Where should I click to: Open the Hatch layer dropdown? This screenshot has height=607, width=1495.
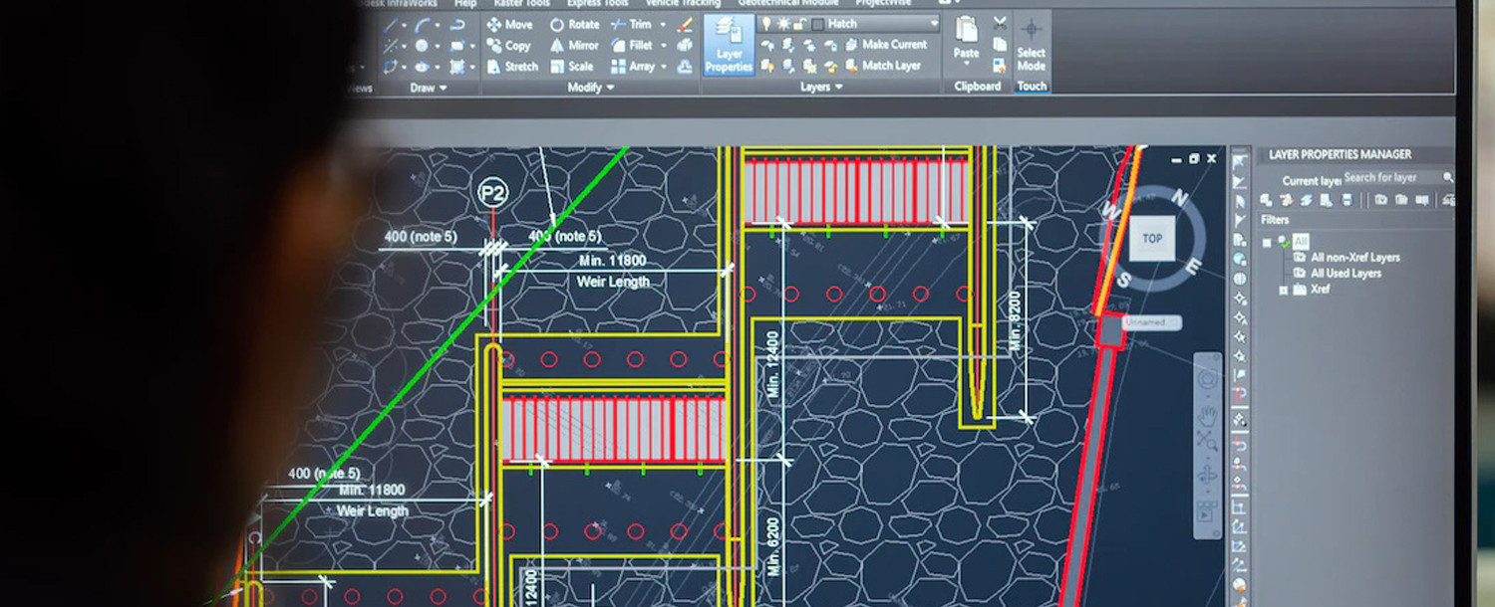click(x=933, y=24)
